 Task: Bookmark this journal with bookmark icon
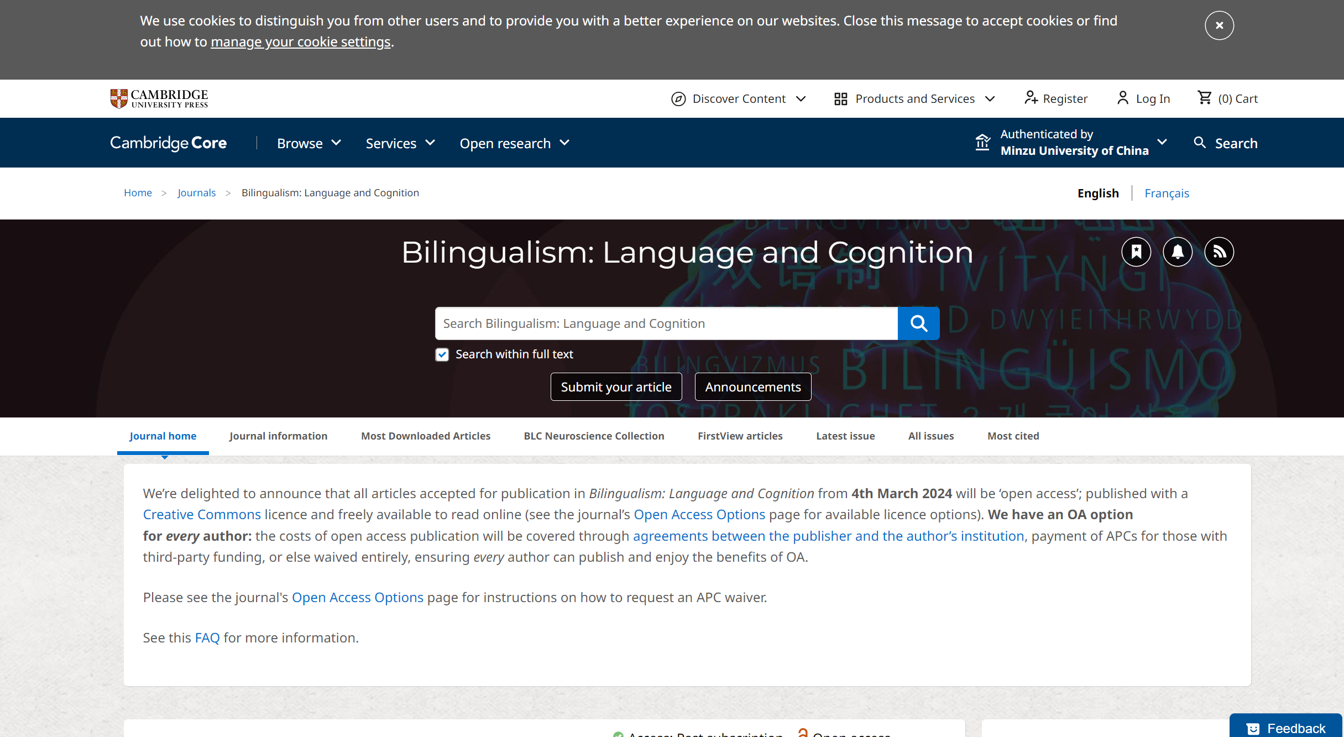pos(1136,252)
